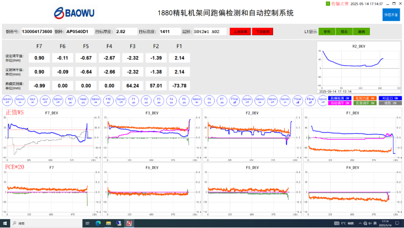
Task: Click the 目标厚度 field showing 2.82
Action: click(x=126, y=32)
